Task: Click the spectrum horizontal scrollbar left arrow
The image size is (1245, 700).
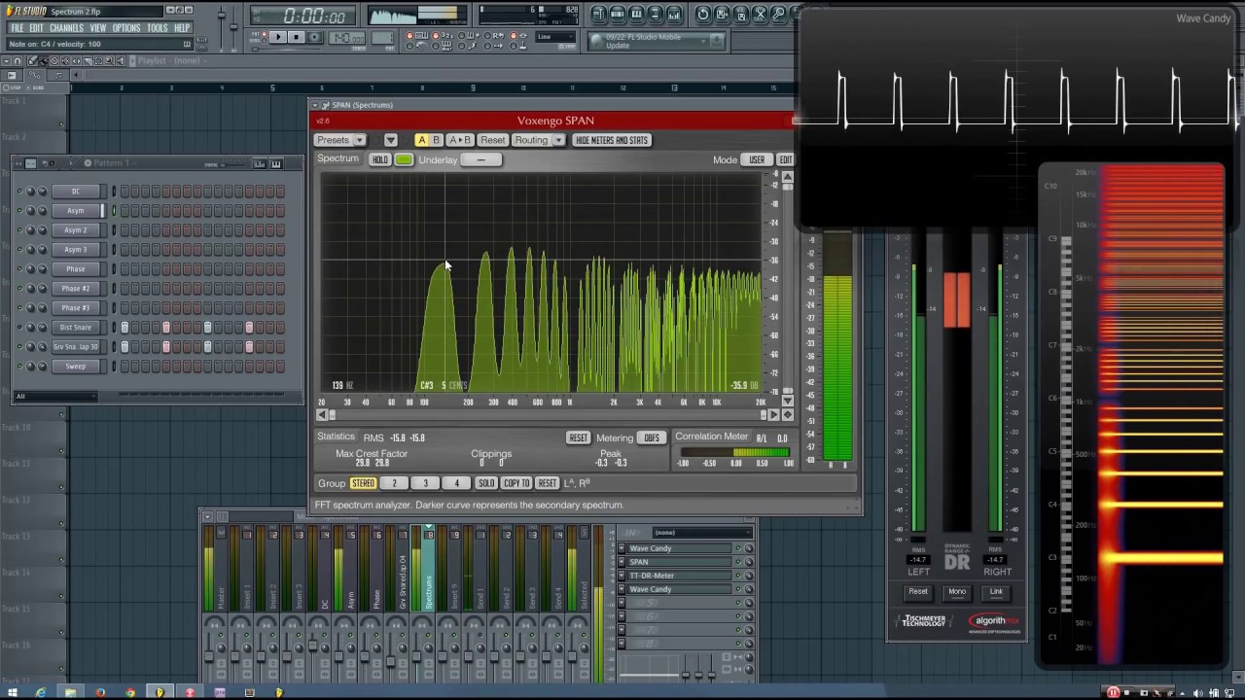Action: pyautogui.click(x=322, y=414)
